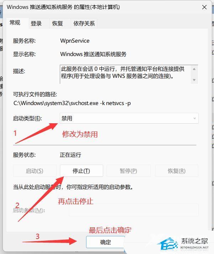
Task: Confirm with the 确定 button
Action: 105,242
